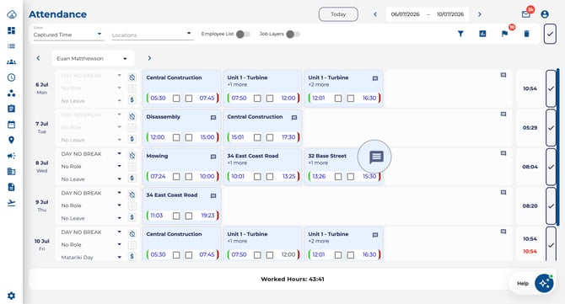Click the start date 06/07/2026 field
565x304 pixels.
coord(406,14)
